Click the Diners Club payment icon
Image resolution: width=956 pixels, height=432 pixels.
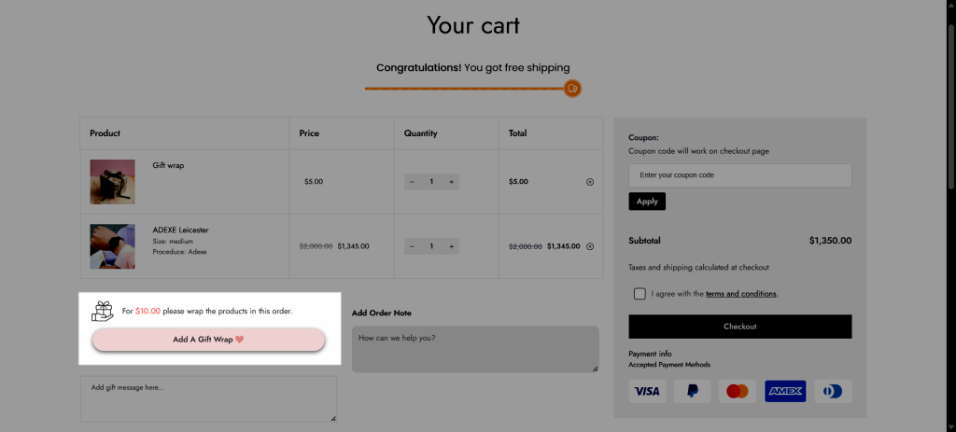832,391
